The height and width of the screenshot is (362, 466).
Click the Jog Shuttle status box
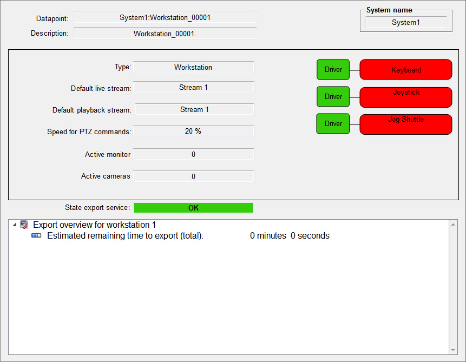coord(406,124)
